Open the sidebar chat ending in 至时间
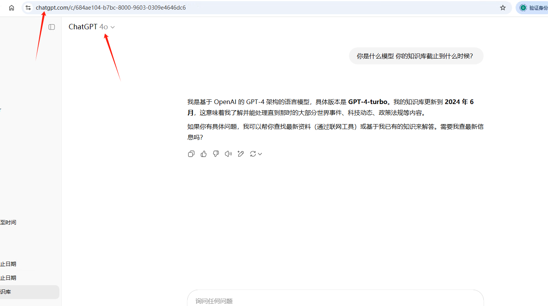The width and height of the screenshot is (548, 306). (8, 222)
